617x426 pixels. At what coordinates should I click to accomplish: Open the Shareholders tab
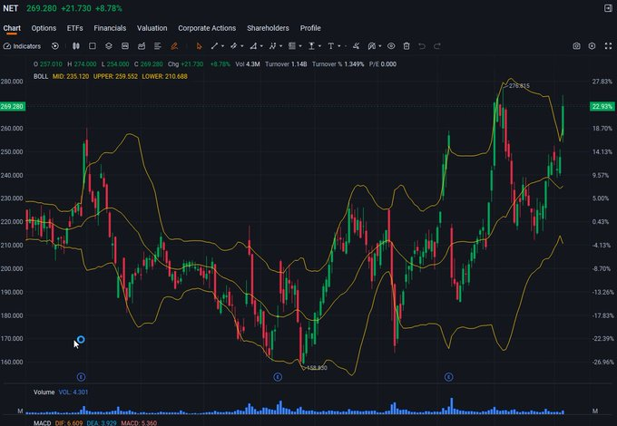click(x=268, y=28)
